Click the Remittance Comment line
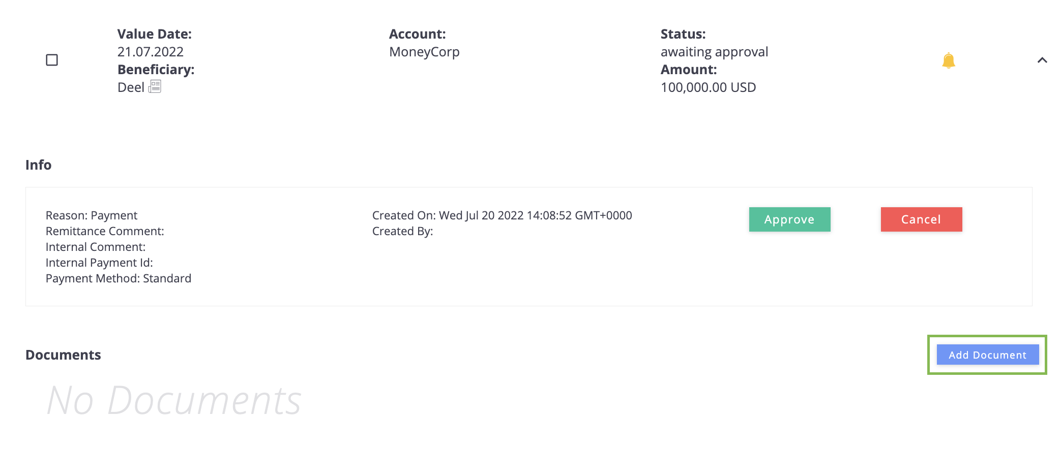This screenshot has height=449, width=1060. point(105,231)
